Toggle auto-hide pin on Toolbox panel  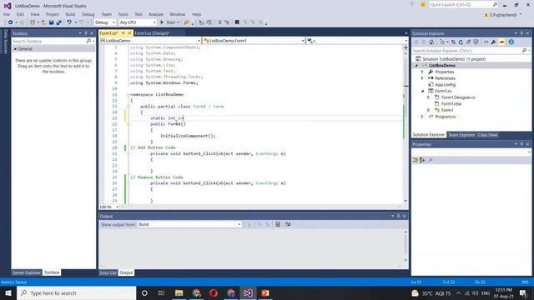[86, 33]
